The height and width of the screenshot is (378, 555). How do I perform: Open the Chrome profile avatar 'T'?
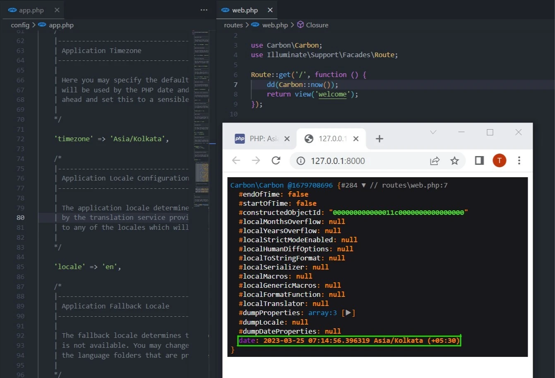pos(499,161)
